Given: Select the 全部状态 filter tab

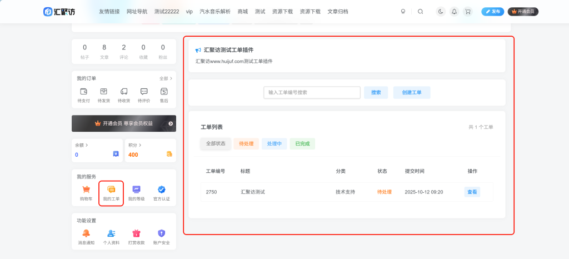Looking at the screenshot, I should (x=216, y=143).
